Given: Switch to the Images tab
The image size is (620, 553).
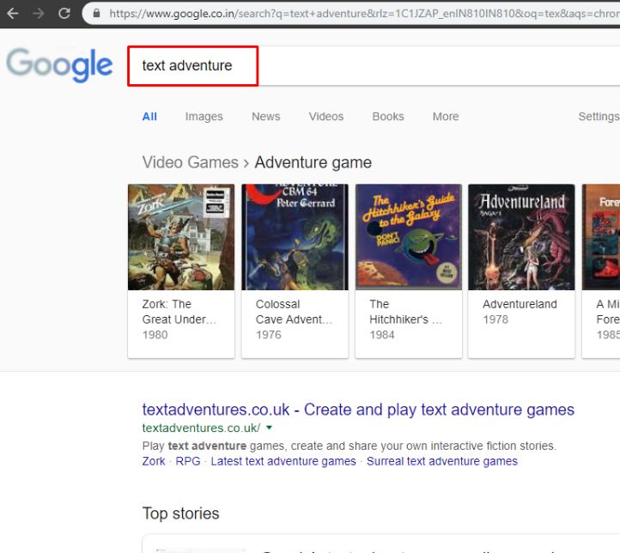Looking at the screenshot, I should click(x=204, y=117).
